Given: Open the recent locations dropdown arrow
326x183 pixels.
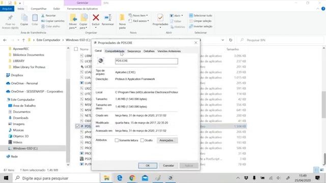Looking at the screenshot, I should [x=18, y=40].
